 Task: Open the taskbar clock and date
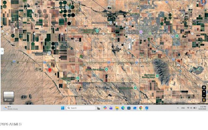pyautogui.click(x=202, y=108)
